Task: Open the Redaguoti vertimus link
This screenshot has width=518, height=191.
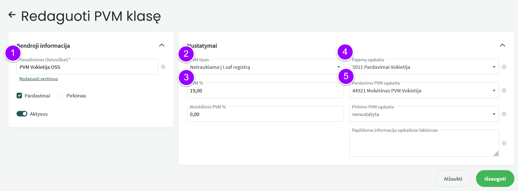Action: point(39,79)
